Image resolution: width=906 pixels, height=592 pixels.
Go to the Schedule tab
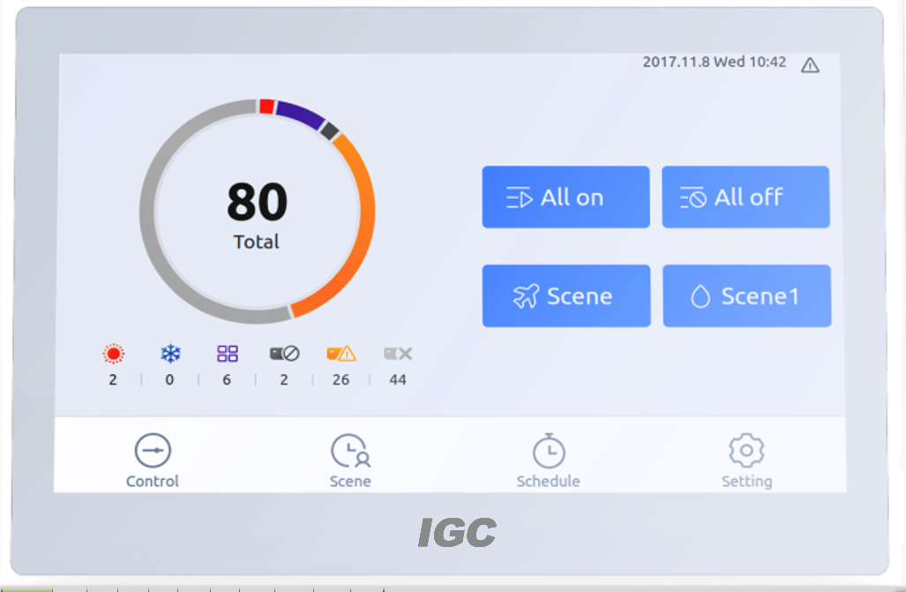[x=549, y=461]
